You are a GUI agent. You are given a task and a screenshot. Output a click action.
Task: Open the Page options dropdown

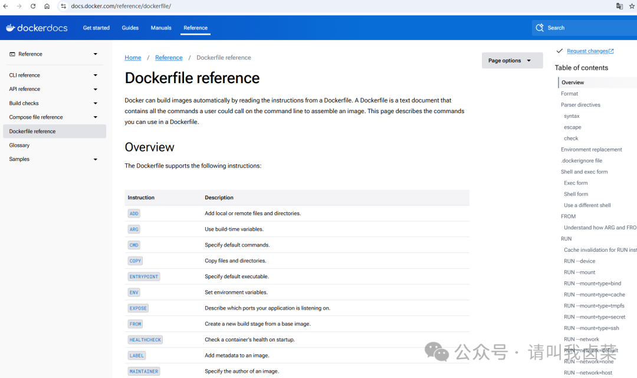point(511,61)
